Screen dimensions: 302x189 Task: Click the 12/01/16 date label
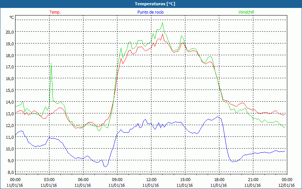[287, 185]
